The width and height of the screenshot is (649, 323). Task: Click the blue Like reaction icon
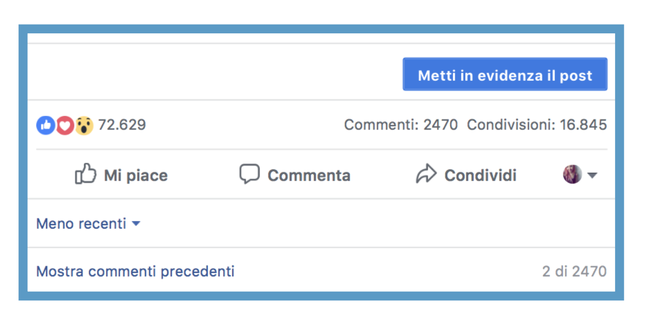46,125
